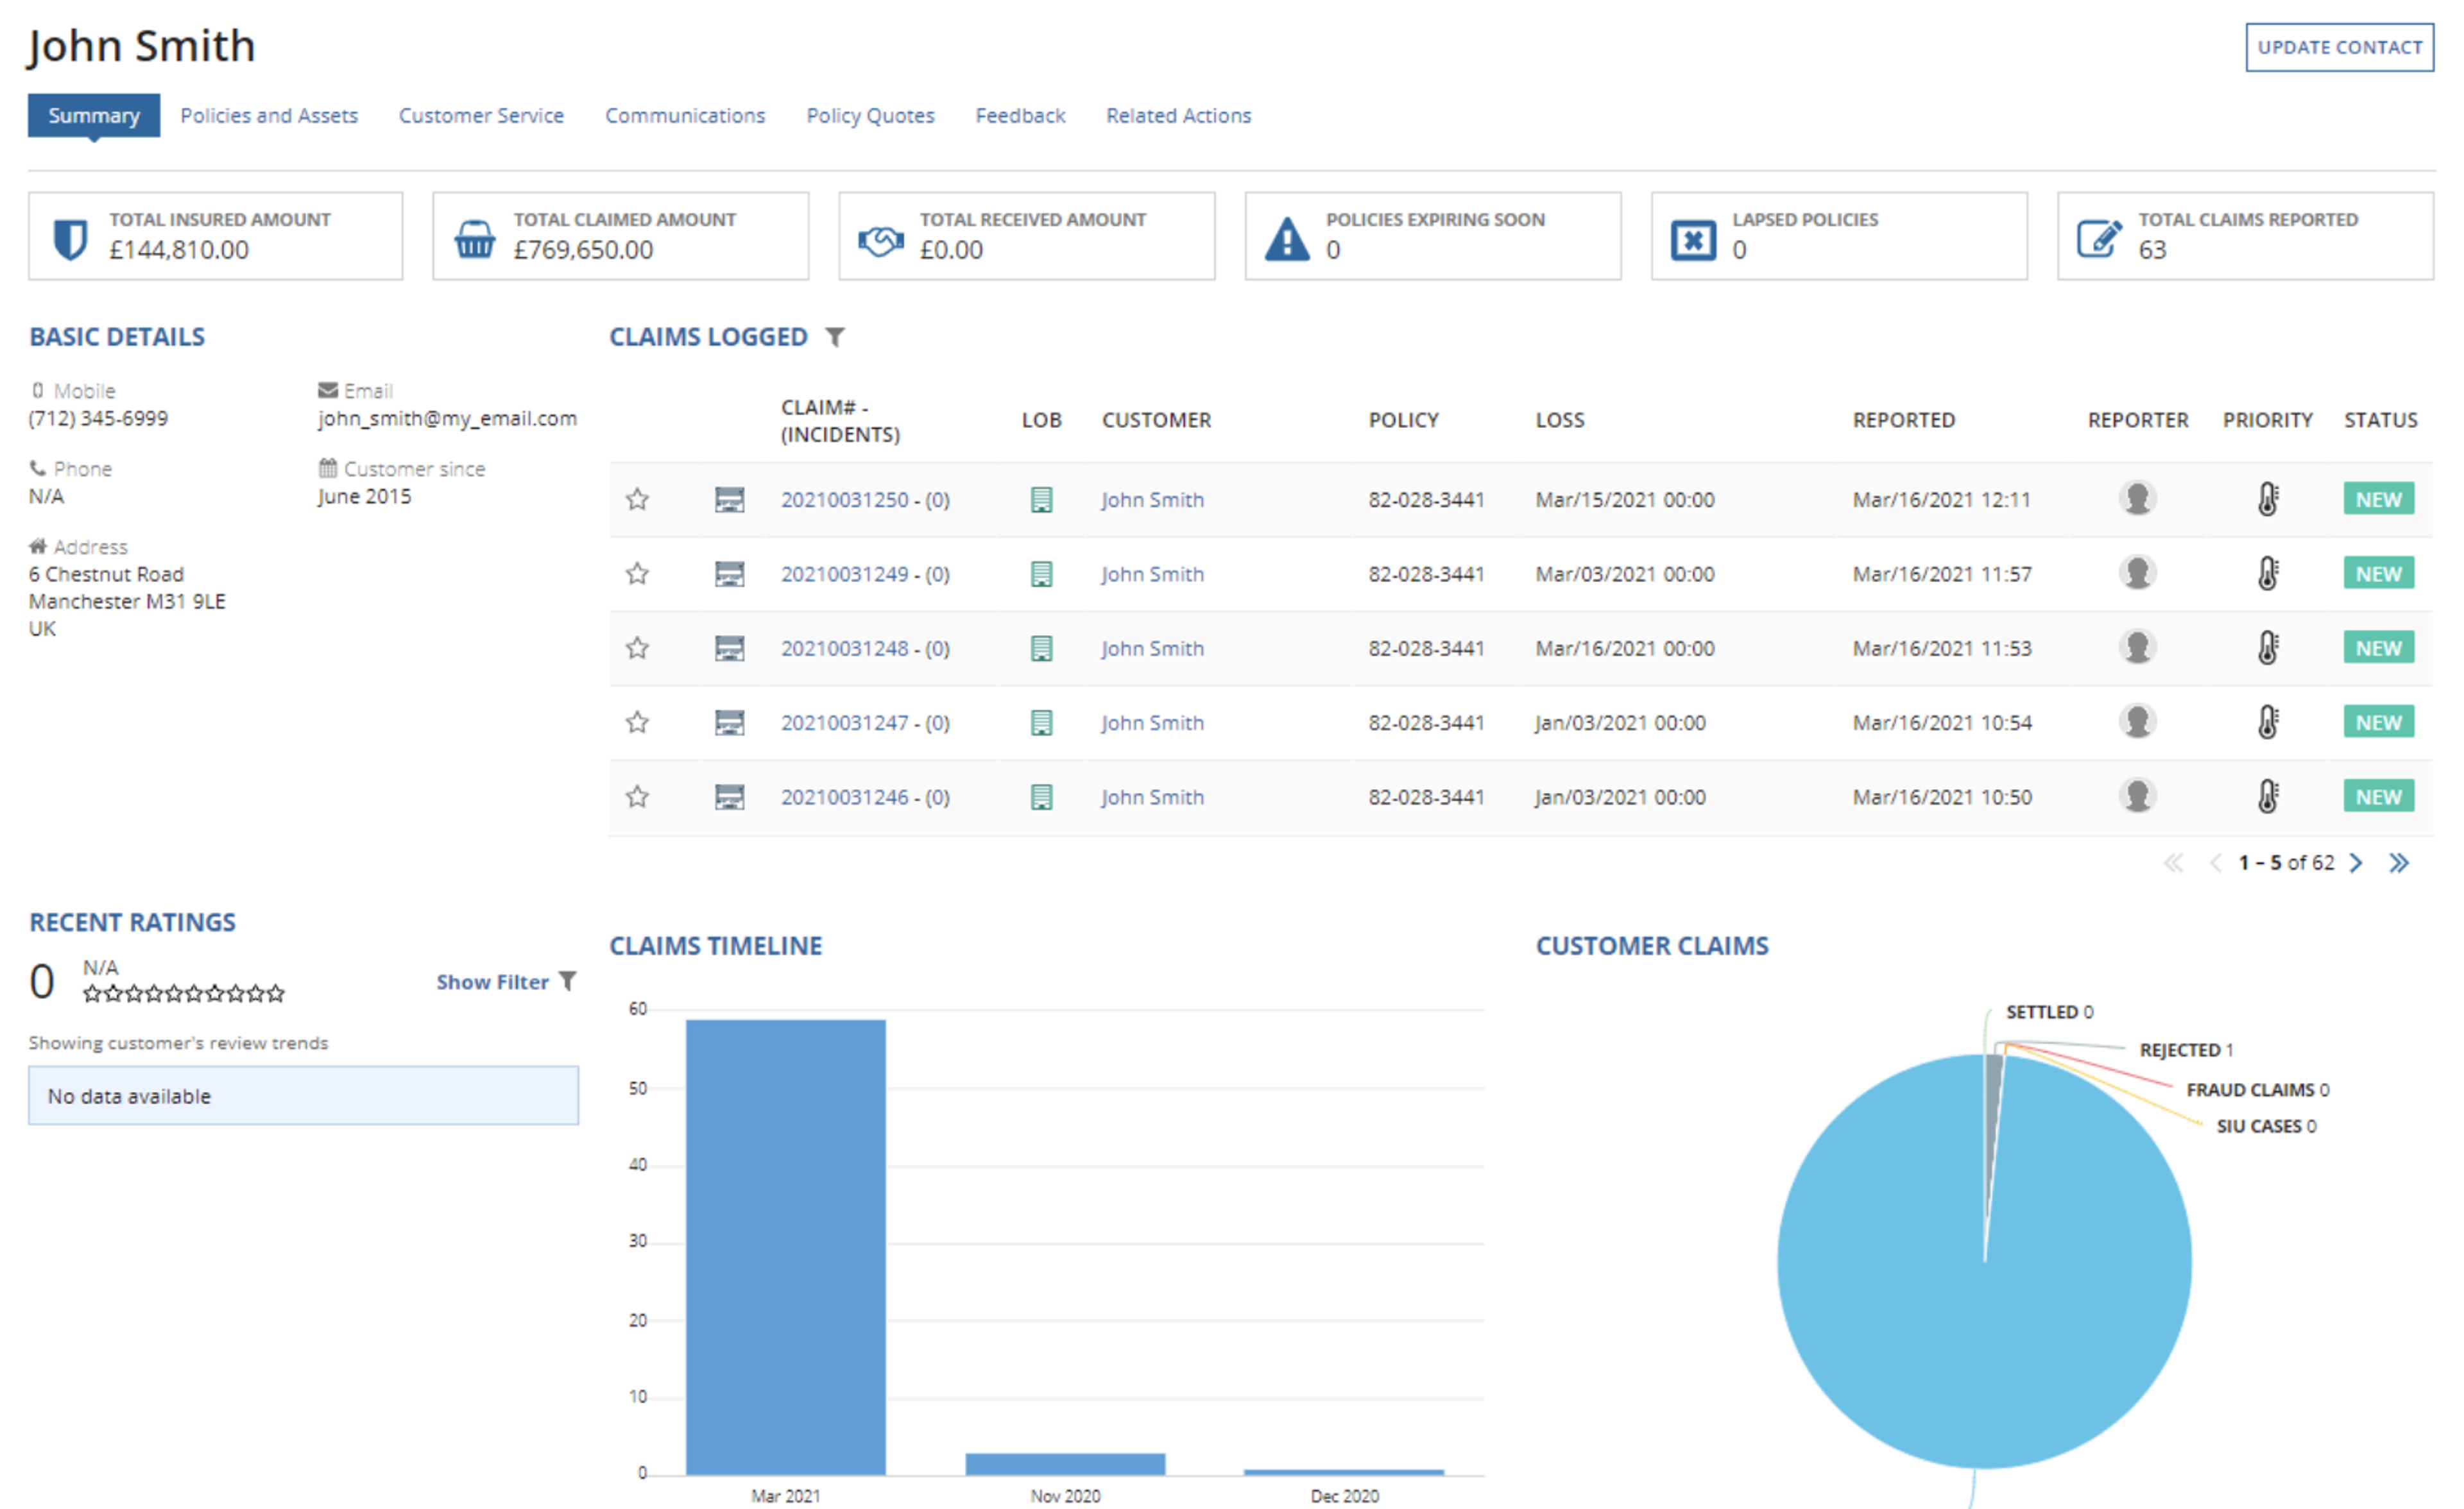Star claim 20210031250 as favorite

[638, 499]
